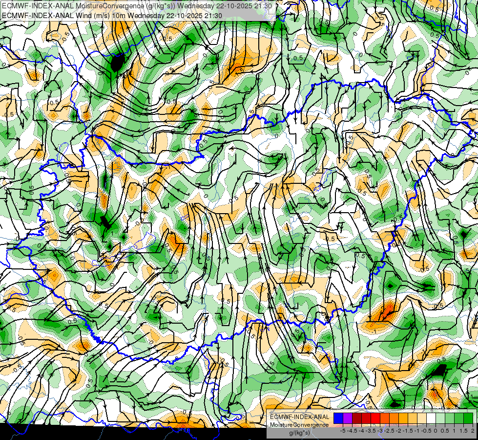Click the light green 0.5 to 1 swatch
This screenshot has width=478, height=440.
point(450,418)
